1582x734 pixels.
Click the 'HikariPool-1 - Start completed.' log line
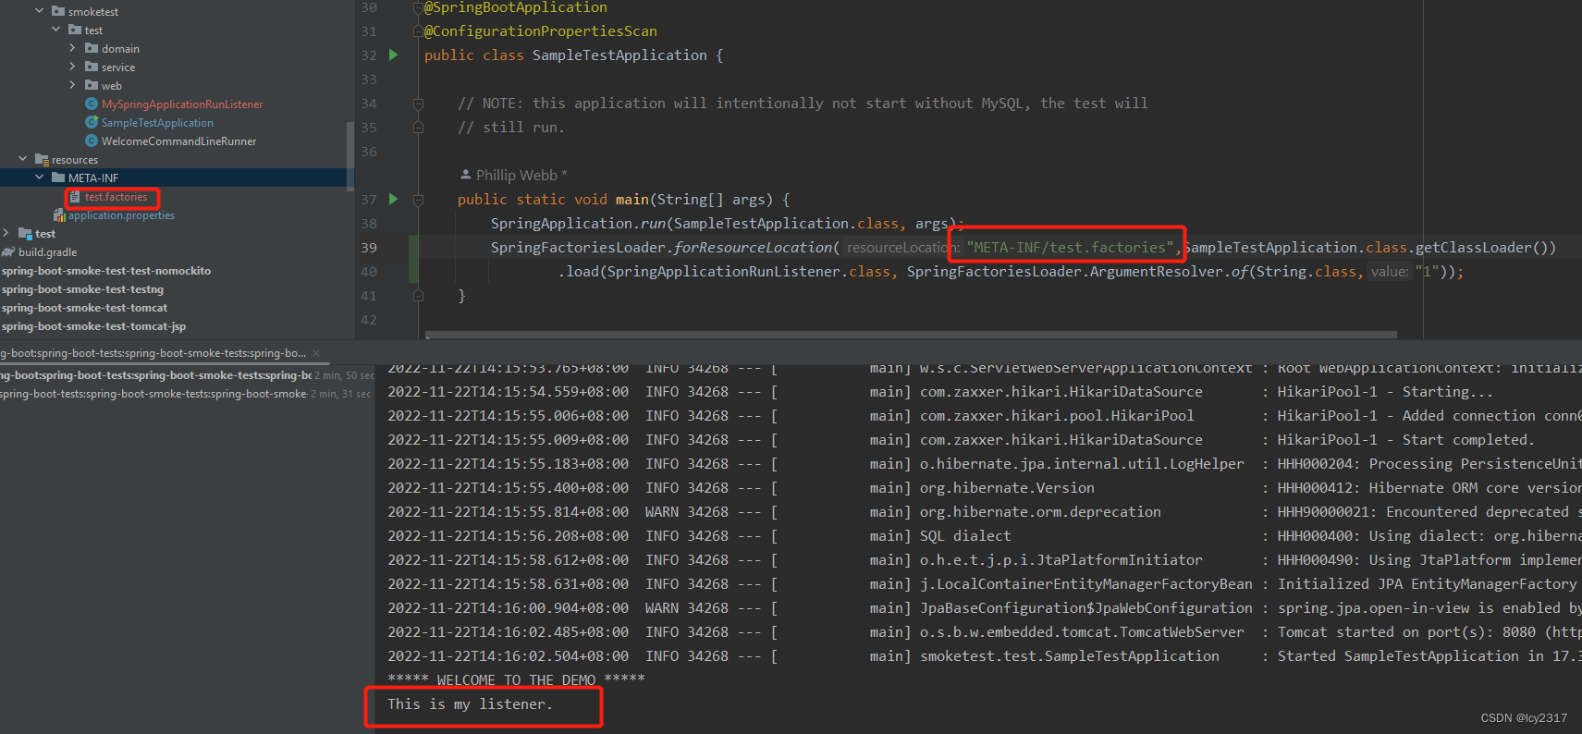pyautogui.click(x=962, y=439)
